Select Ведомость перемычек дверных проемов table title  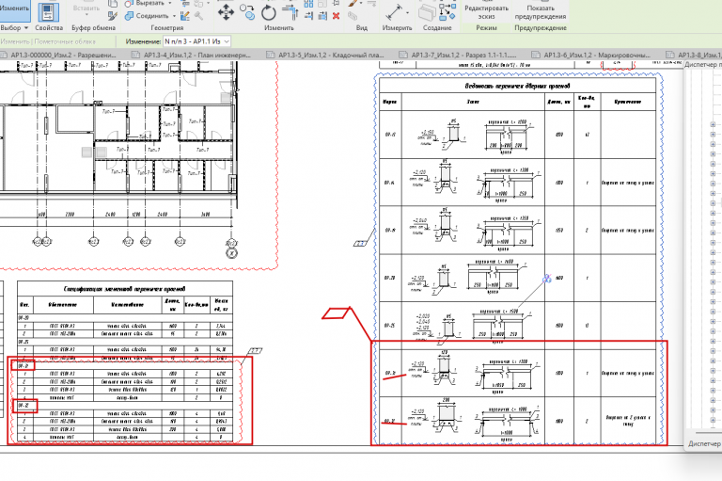pyautogui.click(x=518, y=86)
